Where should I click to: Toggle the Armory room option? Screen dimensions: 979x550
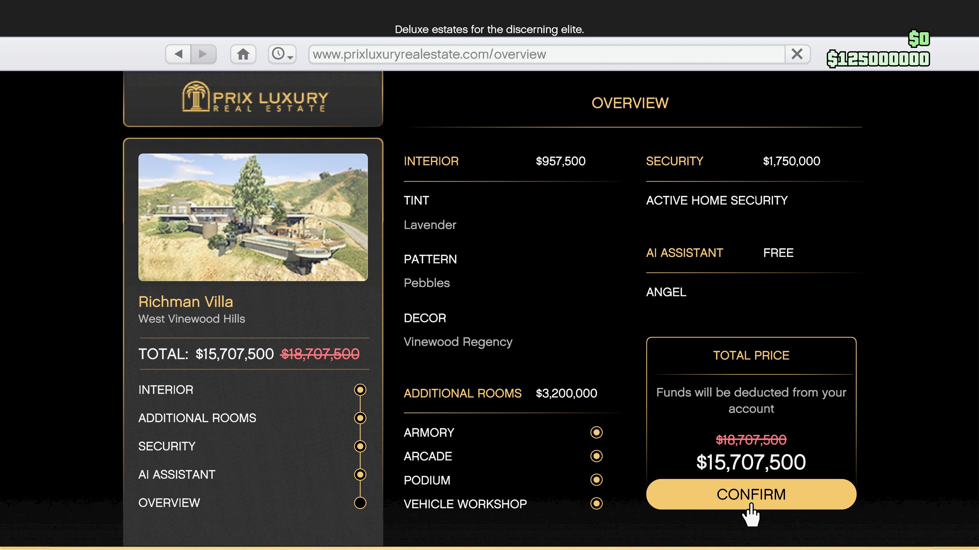pos(596,432)
